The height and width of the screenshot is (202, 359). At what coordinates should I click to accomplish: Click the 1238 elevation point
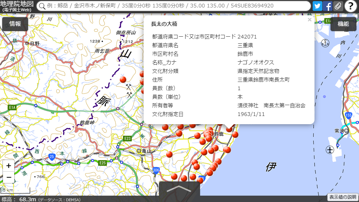pos(96,41)
